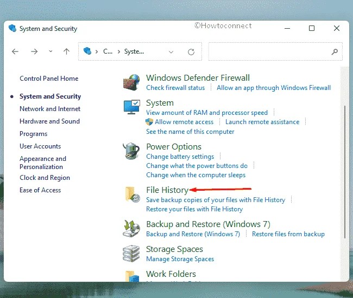Open the 'C...' breadcrumb segment

(108, 51)
